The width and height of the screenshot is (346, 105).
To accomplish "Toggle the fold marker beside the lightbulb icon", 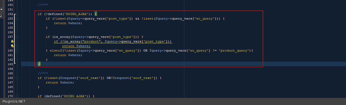I will tap(17, 46).
